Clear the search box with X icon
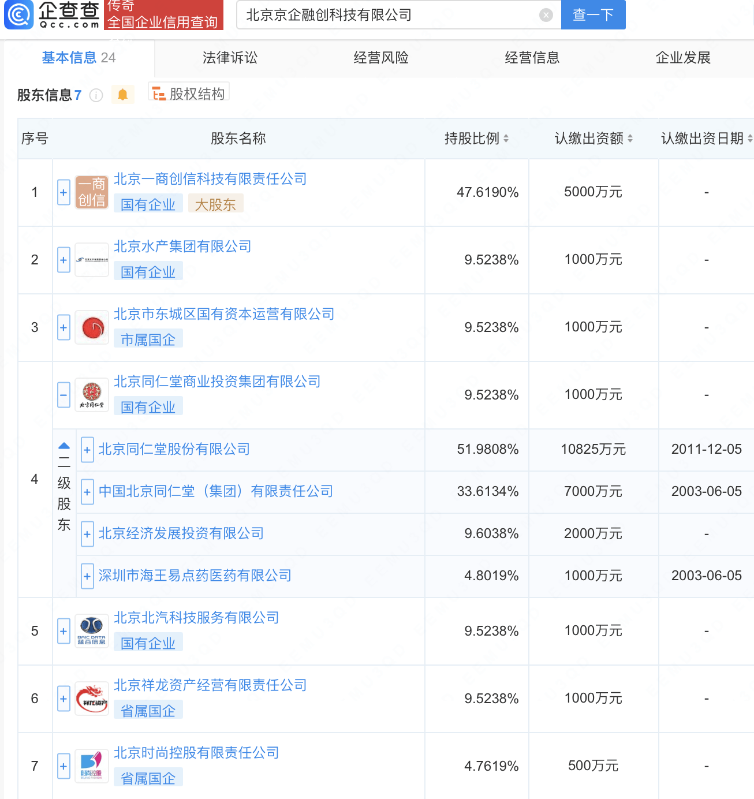The image size is (754, 799). [x=546, y=16]
